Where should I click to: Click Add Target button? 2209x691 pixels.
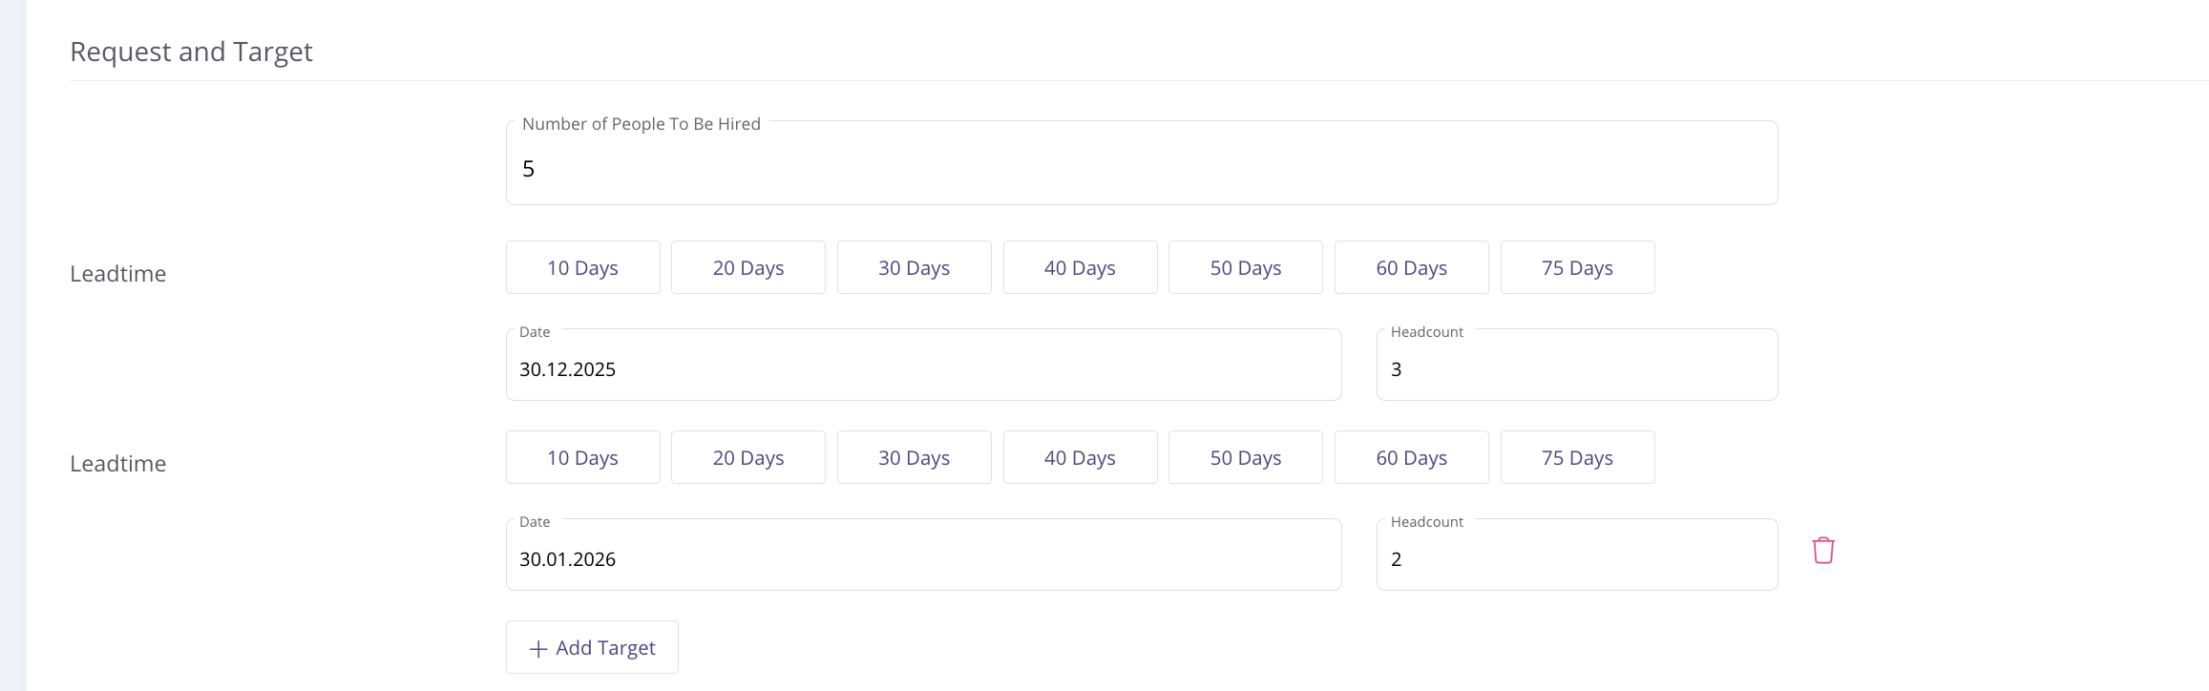tap(592, 648)
